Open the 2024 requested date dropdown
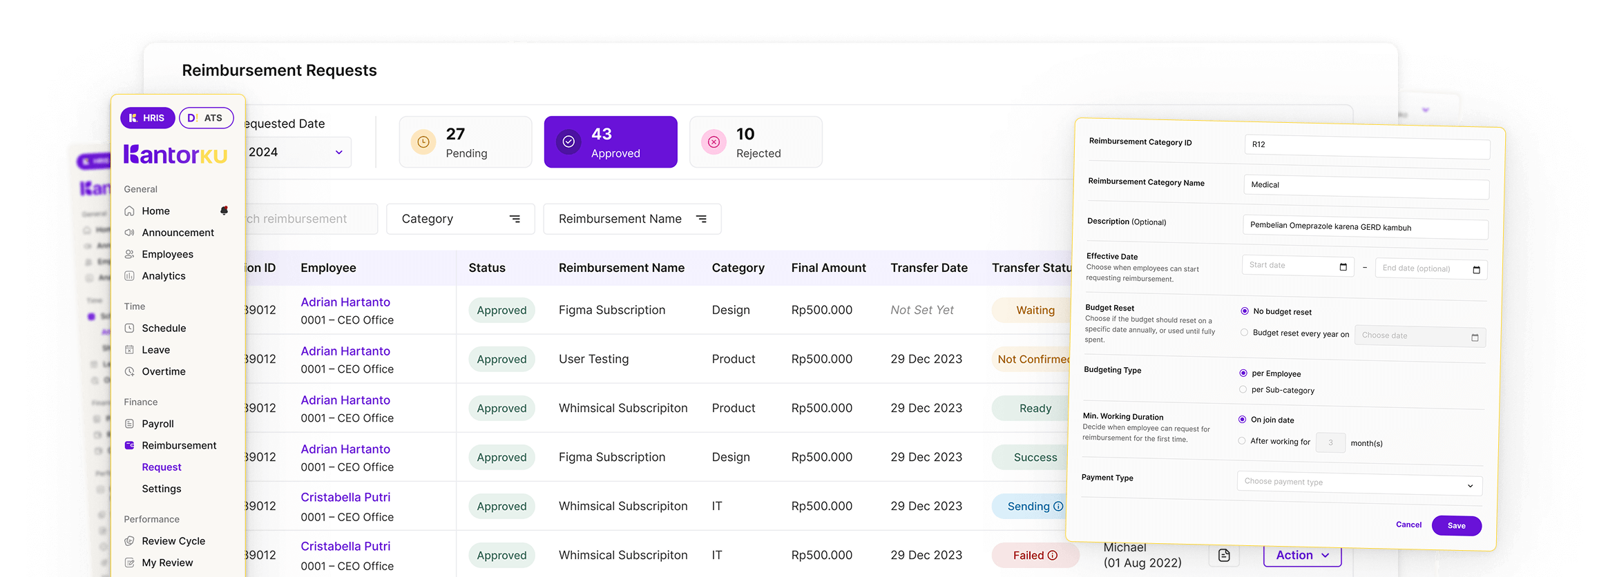Image resolution: width=1617 pixels, height=577 pixels. tap(297, 153)
